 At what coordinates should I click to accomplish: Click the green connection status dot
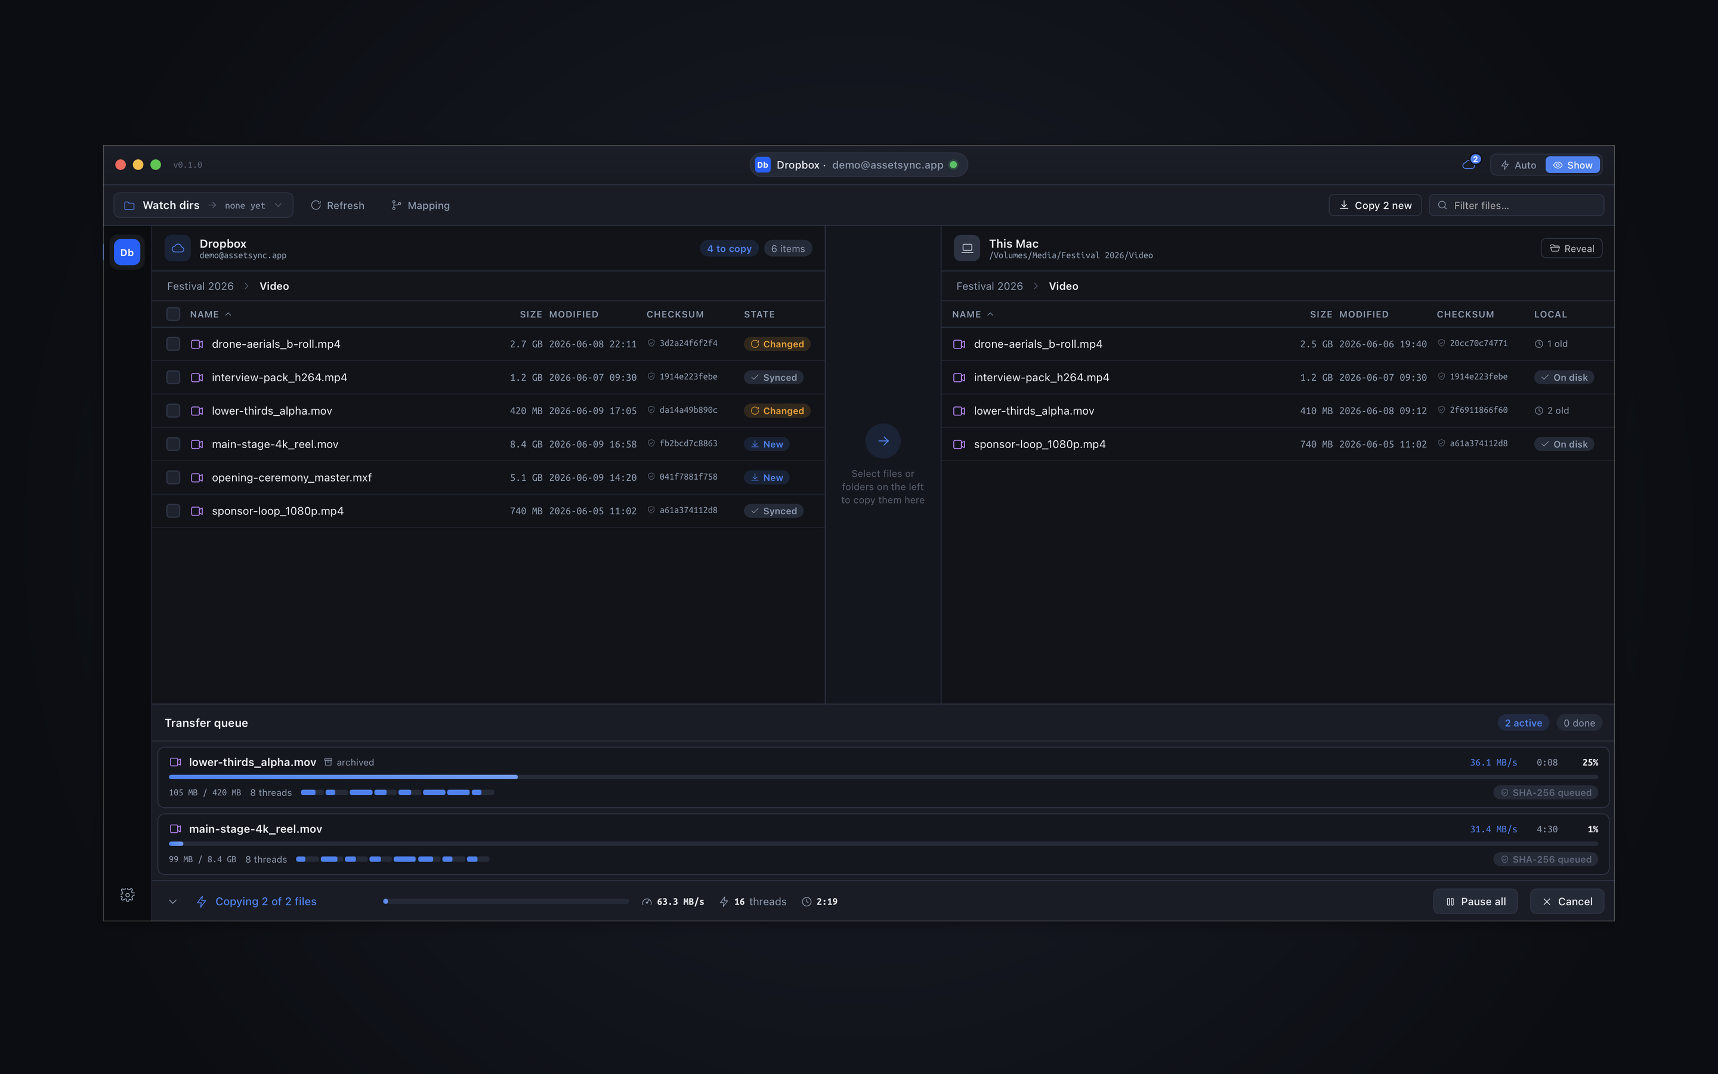[953, 165]
